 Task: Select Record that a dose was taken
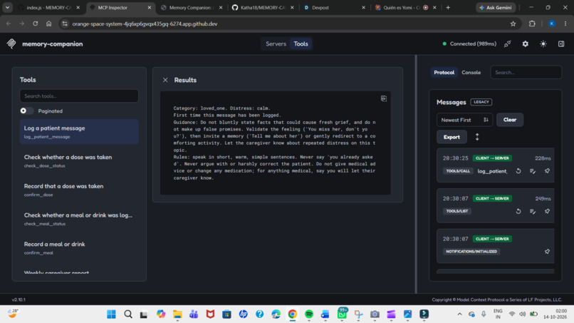pos(79,190)
